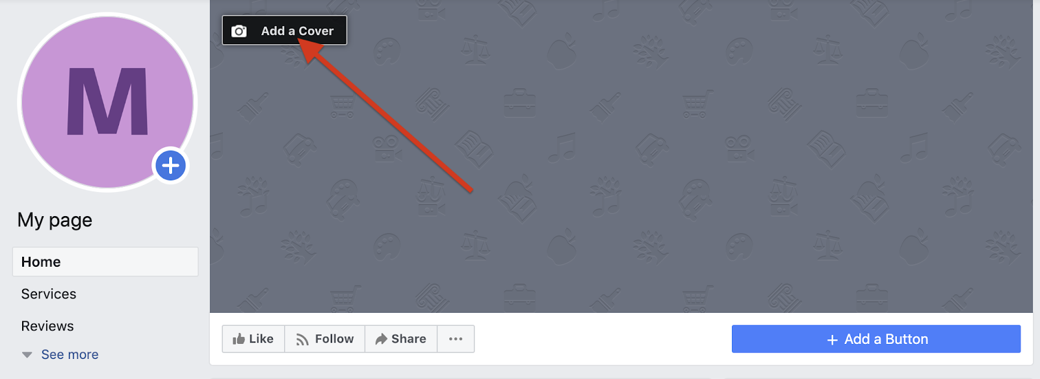Click the plus icon on Add a Button
Viewport: 1040px width, 379px height.
(832, 339)
